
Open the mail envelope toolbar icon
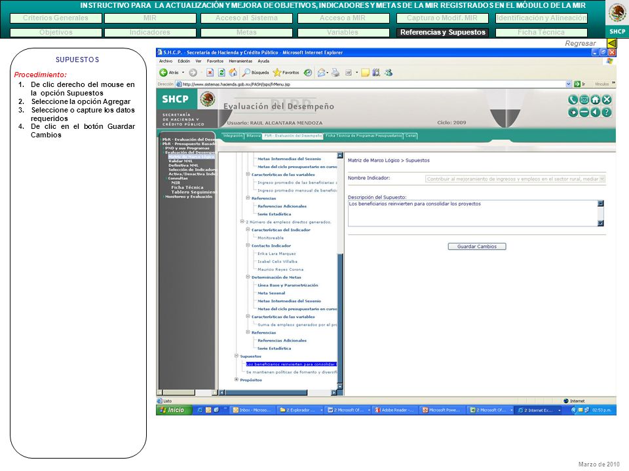322,73
